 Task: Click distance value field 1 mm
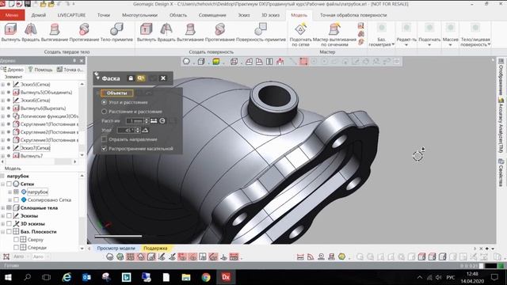click(135, 121)
